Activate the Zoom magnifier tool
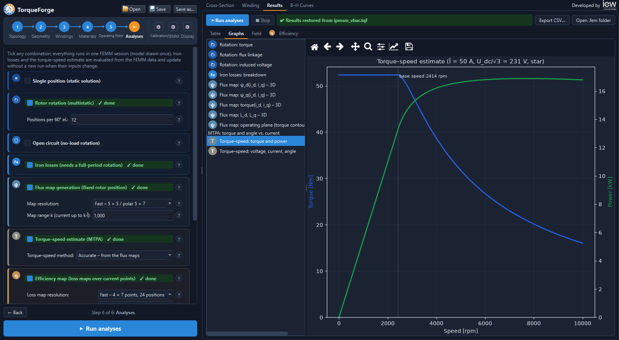 point(368,47)
